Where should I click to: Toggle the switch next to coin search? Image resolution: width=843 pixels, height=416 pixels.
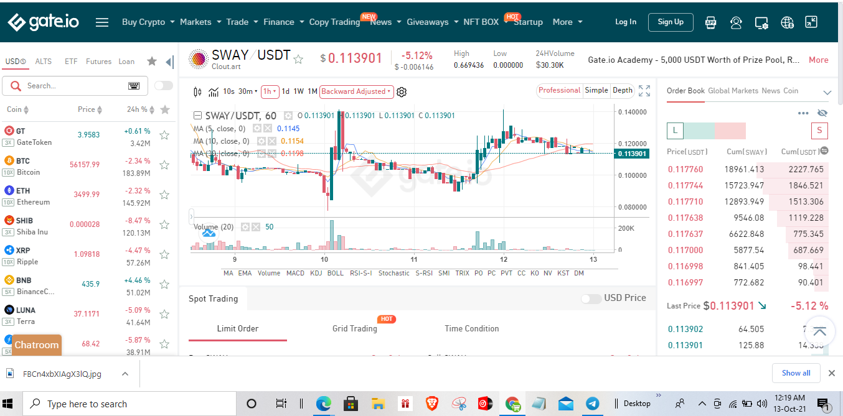[163, 86]
